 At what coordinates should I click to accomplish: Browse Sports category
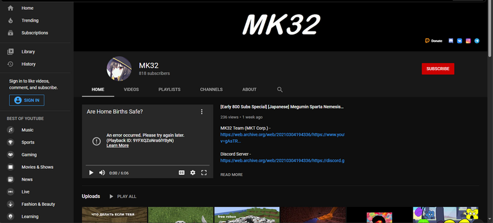point(28,142)
